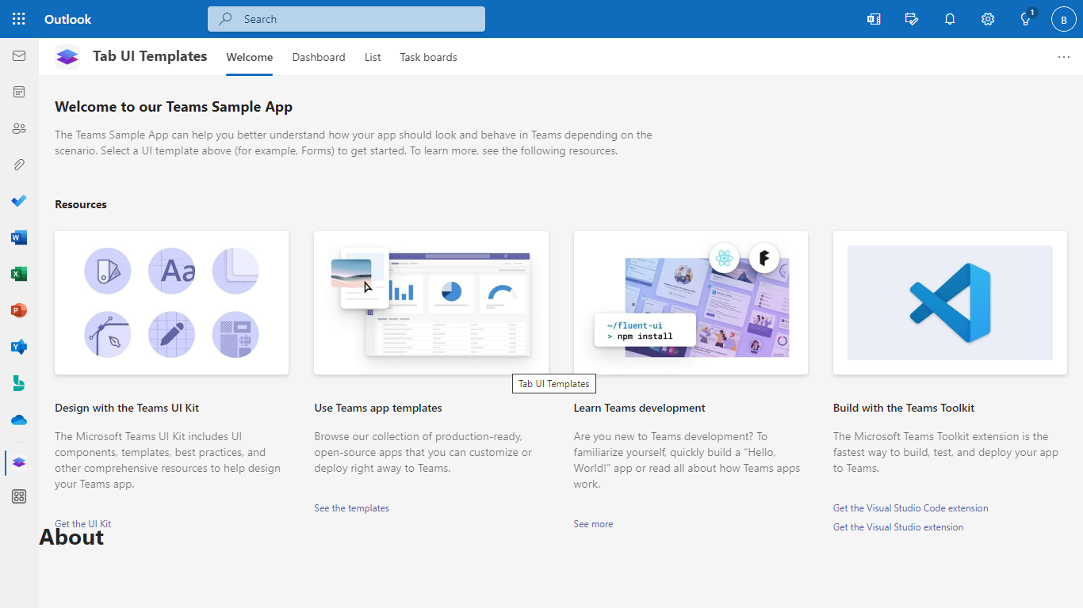Image resolution: width=1083 pixels, height=608 pixels.
Task: Open the app launcher waffle icon
Action: tap(19, 19)
